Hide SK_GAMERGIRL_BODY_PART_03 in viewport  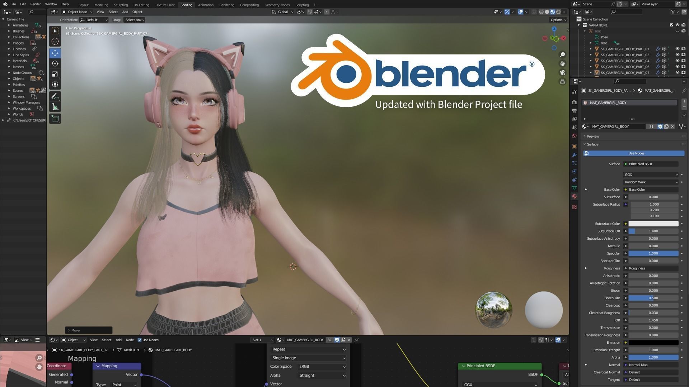pos(678,55)
